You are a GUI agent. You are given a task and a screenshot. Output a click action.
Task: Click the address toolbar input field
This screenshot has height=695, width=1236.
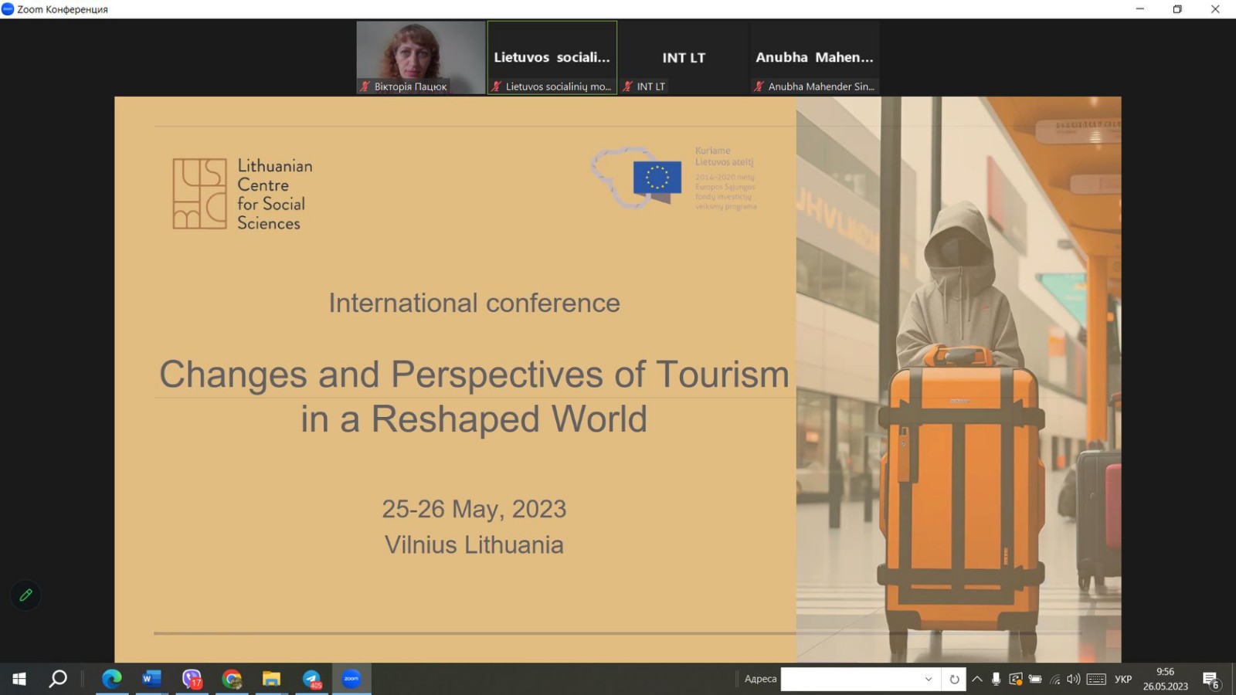[x=850, y=679]
